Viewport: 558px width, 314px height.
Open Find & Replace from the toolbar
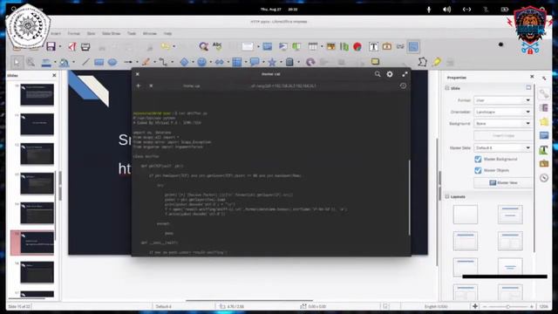pyautogui.click(x=204, y=46)
